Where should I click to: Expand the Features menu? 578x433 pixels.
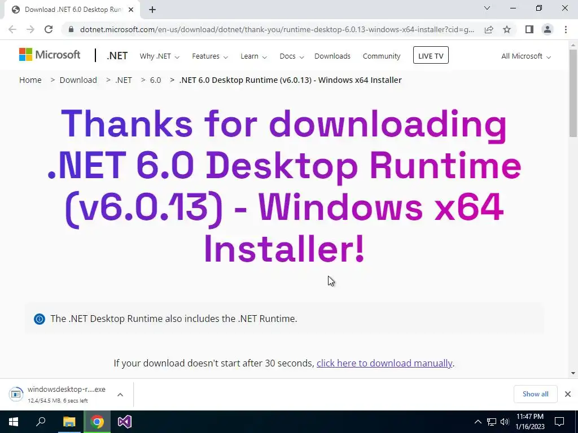point(210,56)
